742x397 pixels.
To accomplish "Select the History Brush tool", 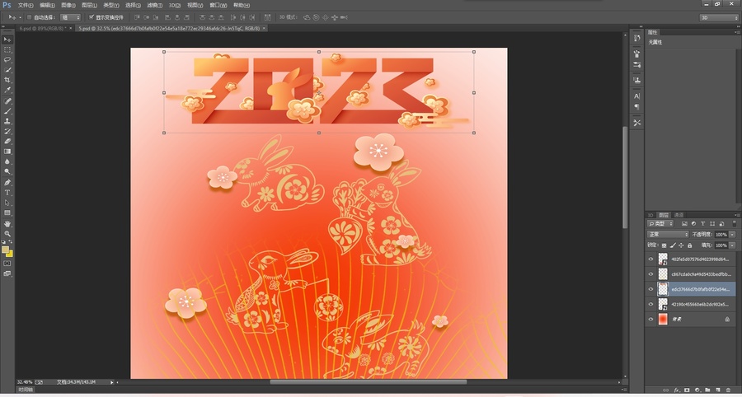I will 7,132.
